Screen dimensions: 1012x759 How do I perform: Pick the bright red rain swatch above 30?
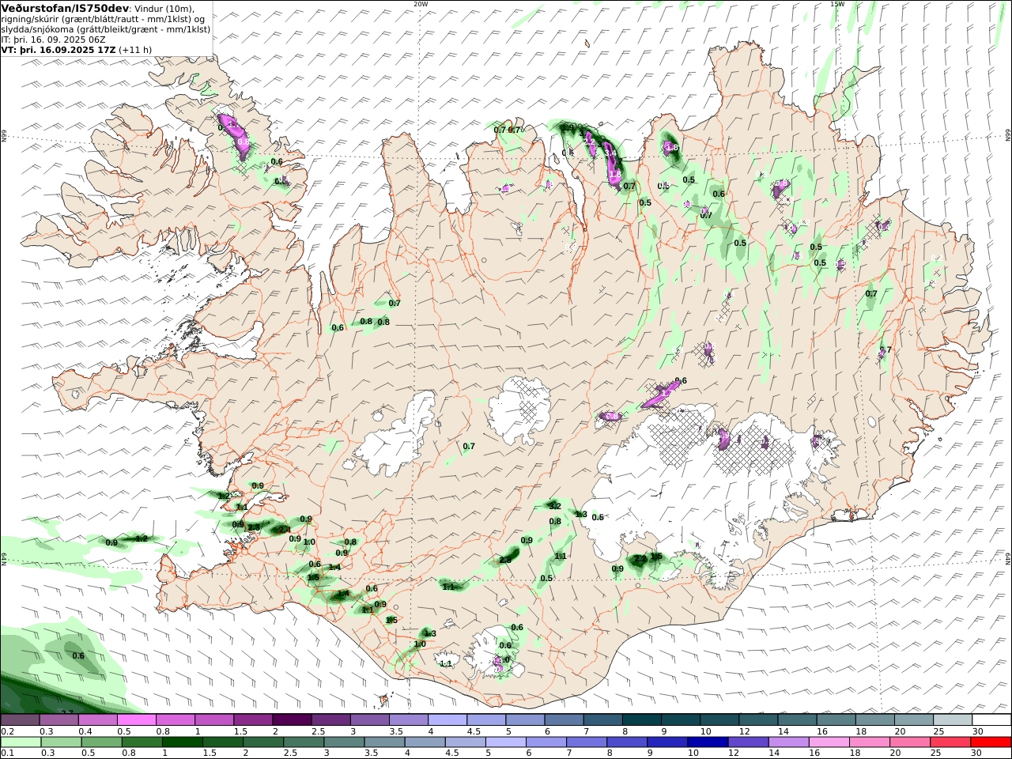991,742
